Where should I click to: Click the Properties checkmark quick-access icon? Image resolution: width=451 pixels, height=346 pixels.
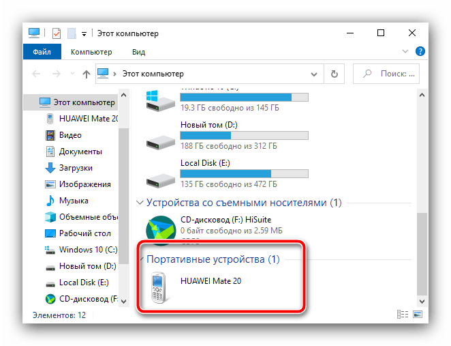point(57,33)
